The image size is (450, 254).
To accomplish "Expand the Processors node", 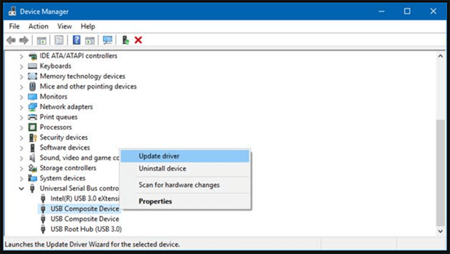I will click(x=21, y=128).
